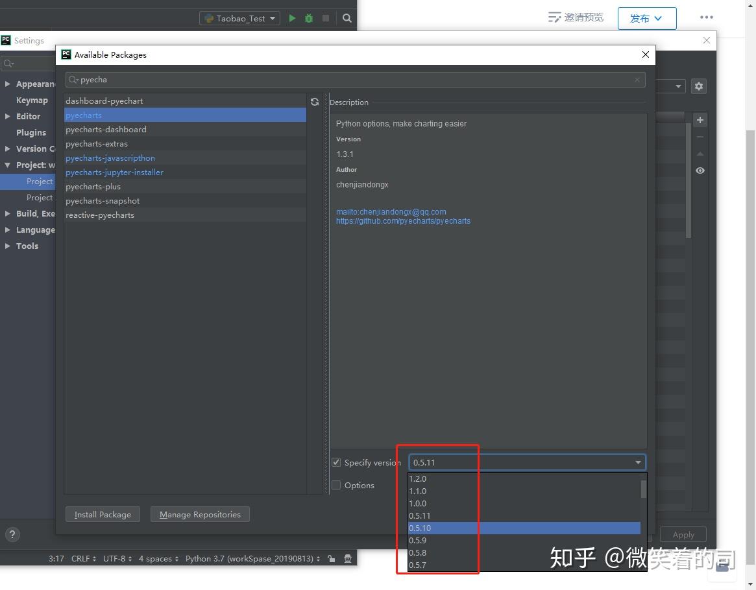Open the Taobao_Test run configuration dropdown
The image size is (756, 590).
point(241,18)
